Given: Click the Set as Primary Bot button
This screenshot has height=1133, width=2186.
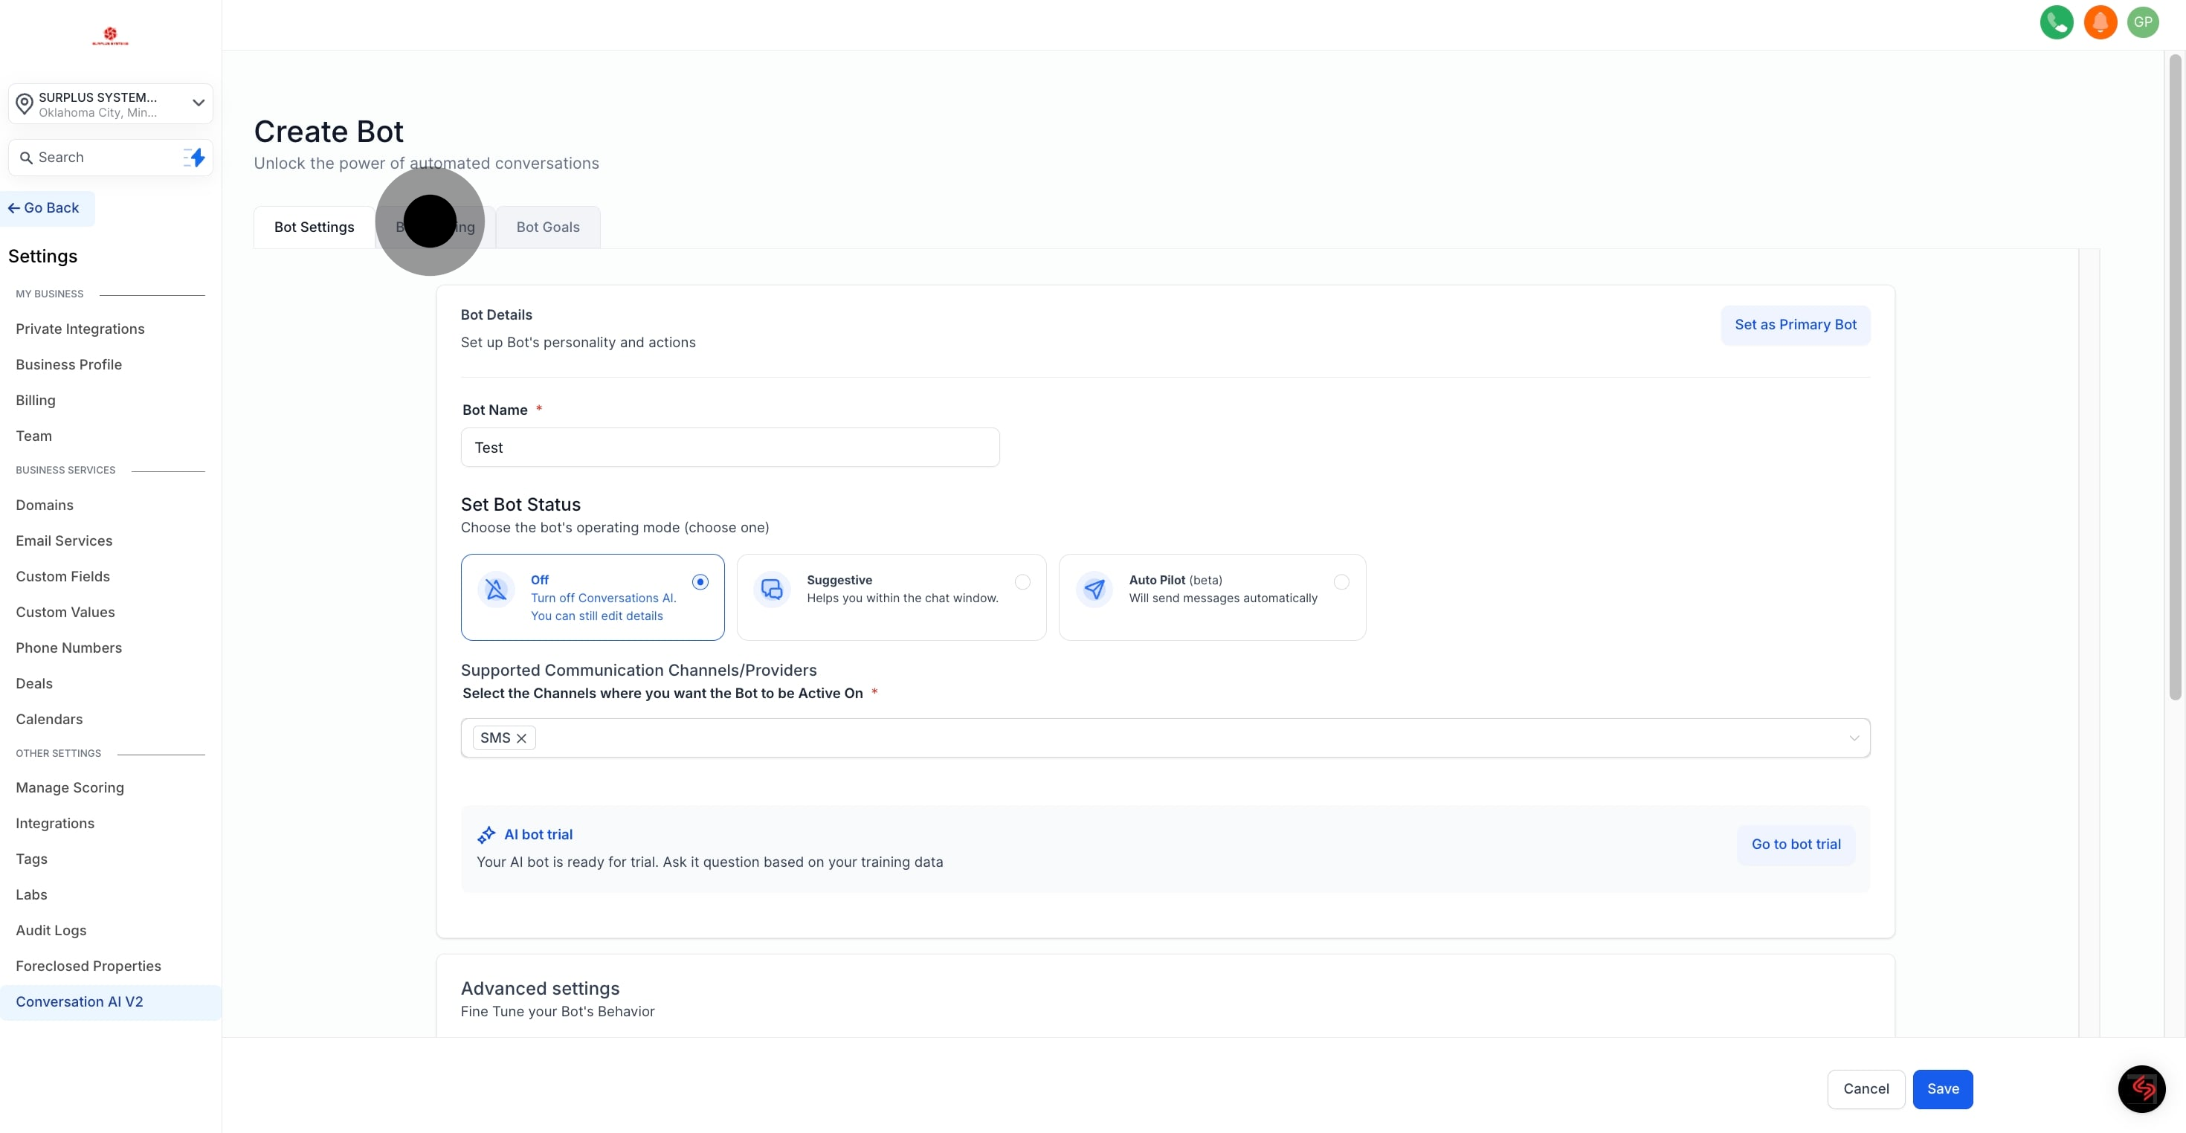Looking at the screenshot, I should tap(1795, 325).
